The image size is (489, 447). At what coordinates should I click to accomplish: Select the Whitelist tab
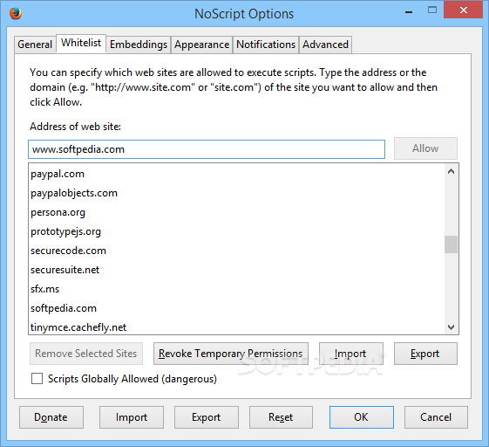click(81, 43)
